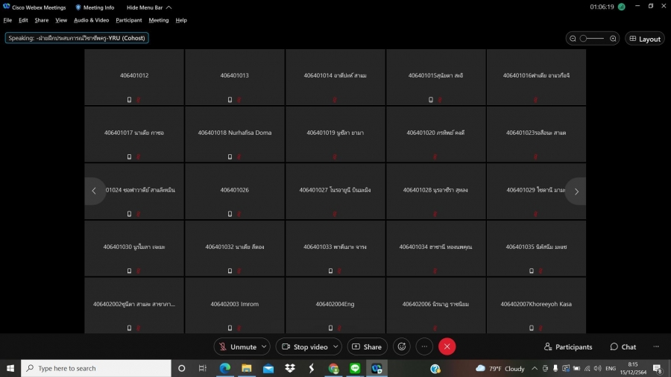Open the Audio & Video menu
Screen dimensions: 671x377
tap(91, 20)
